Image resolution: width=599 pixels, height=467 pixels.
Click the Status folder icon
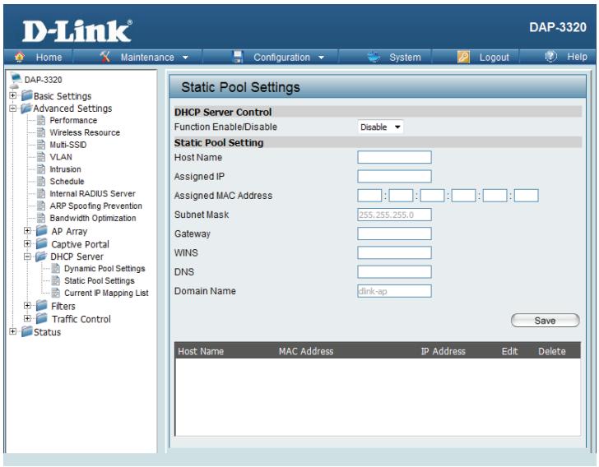tap(26, 331)
